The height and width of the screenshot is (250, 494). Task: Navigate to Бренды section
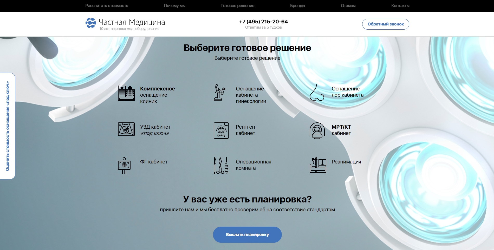pos(297,6)
